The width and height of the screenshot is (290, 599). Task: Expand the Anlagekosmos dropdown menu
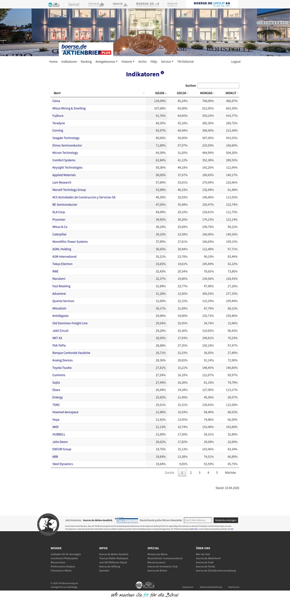coord(107,62)
